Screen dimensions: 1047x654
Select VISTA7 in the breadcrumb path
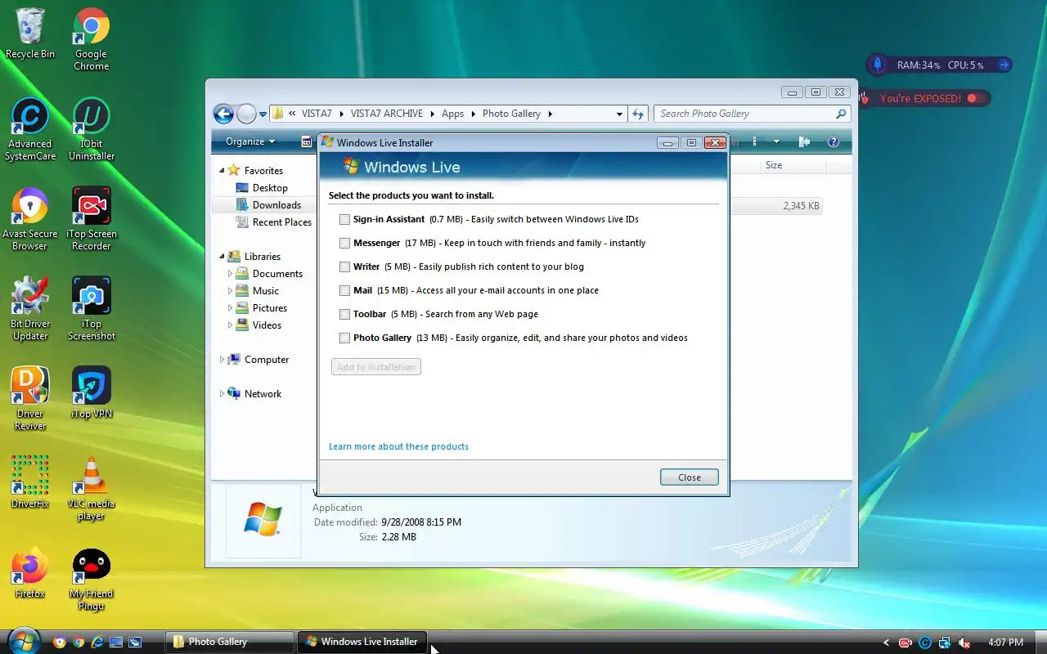pos(317,114)
